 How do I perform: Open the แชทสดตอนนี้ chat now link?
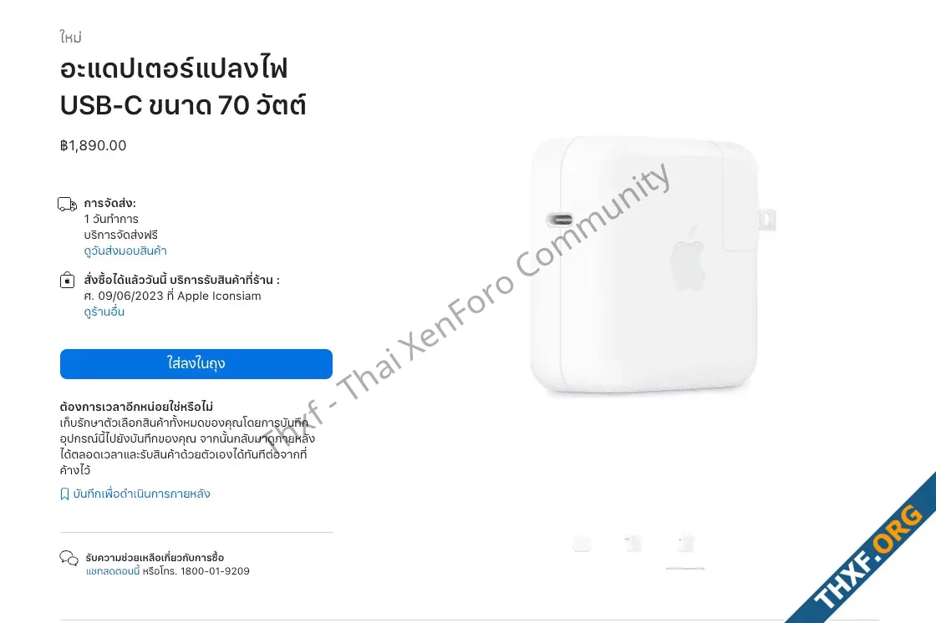pyautogui.click(x=113, y=571)
